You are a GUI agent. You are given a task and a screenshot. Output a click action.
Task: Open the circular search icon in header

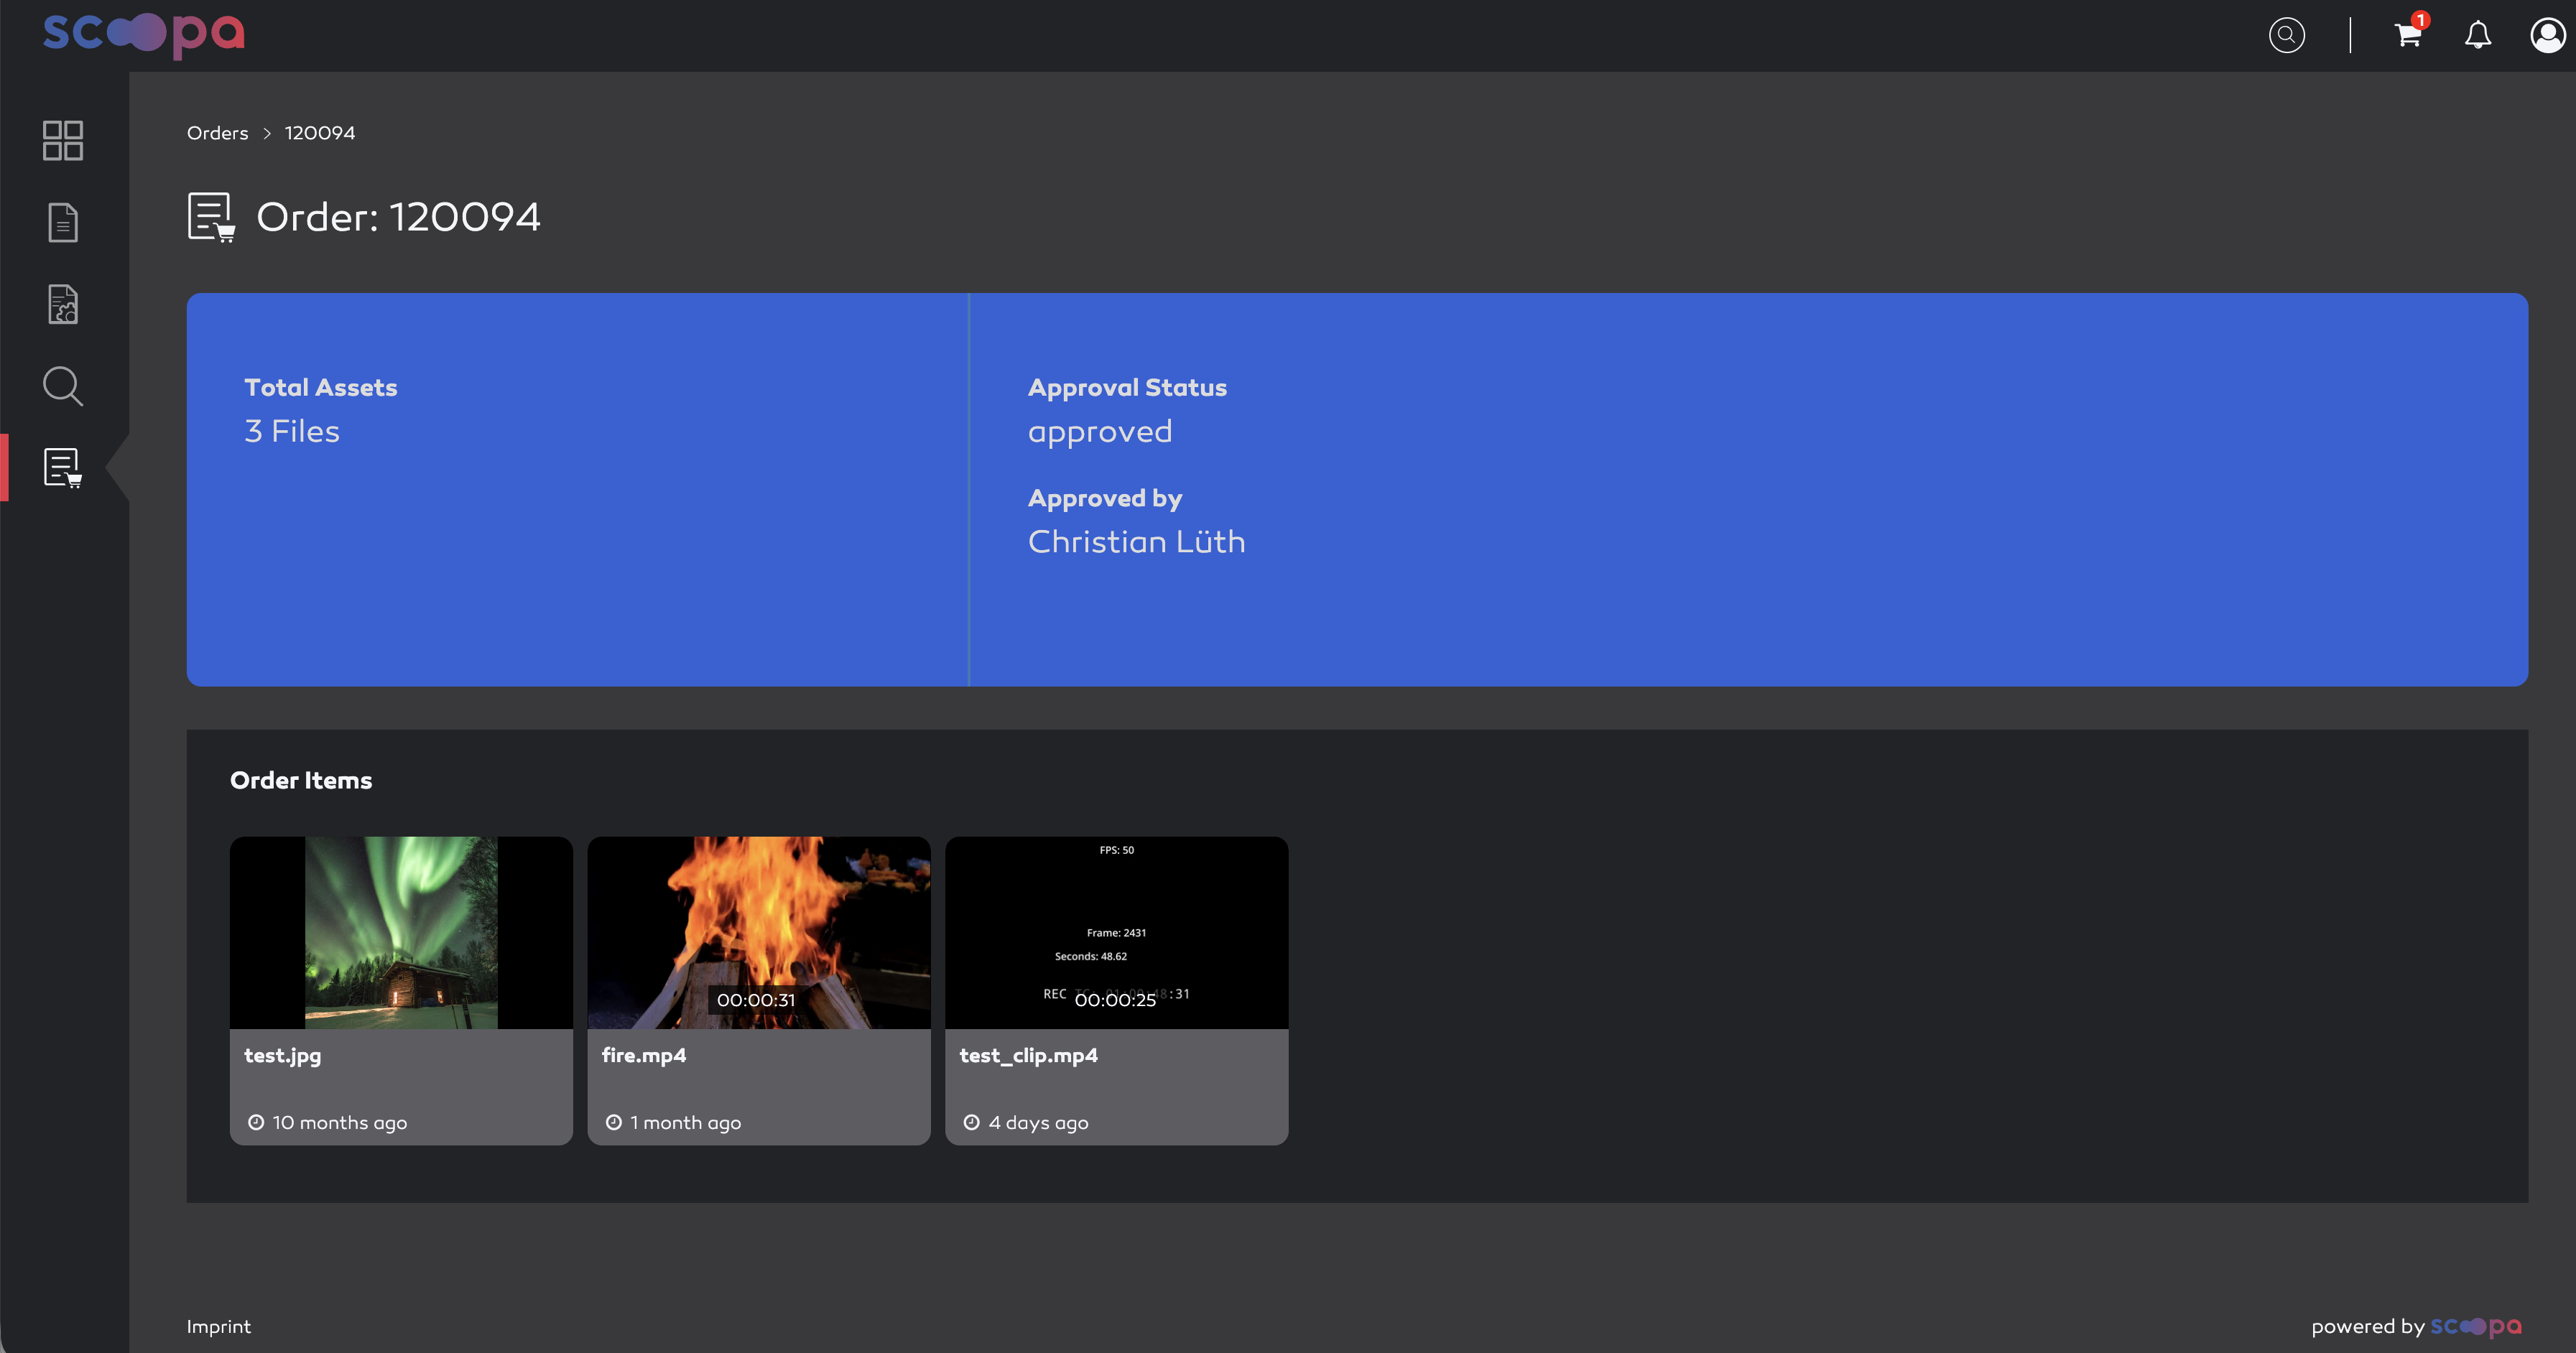[2286, 35]
